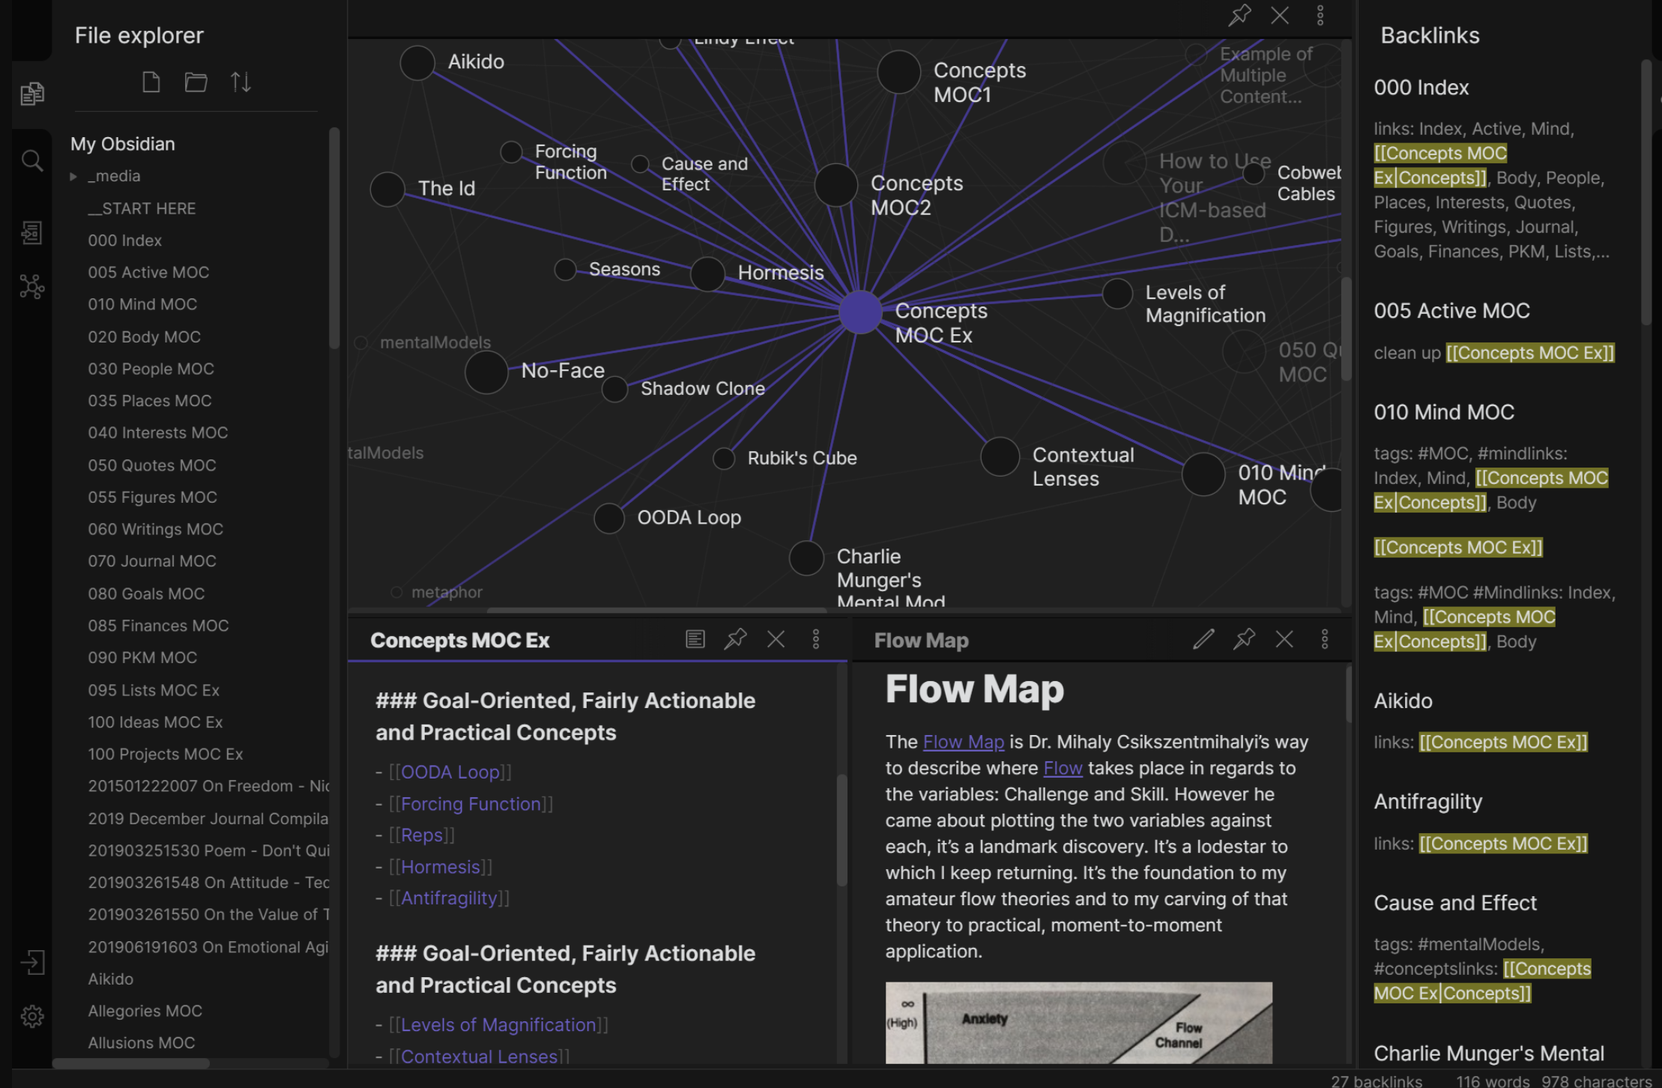Open 010 Mind MOC in file explorer
The width and height of the screenshot is (1662, 1088).
[x=142, y=304]
